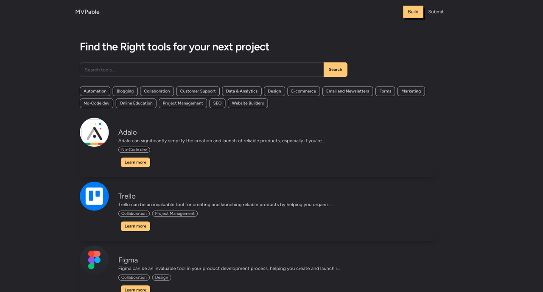Click the Submit menu item
543x292 pixels.
pyautogui.click(x=436, y=11)
